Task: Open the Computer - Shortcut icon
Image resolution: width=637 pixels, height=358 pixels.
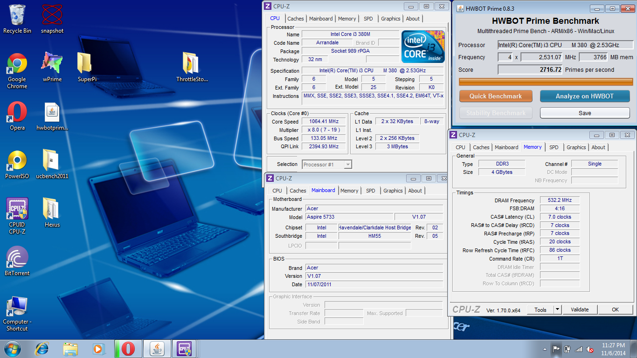Action: pyautogui.click(x=17, y=314)
